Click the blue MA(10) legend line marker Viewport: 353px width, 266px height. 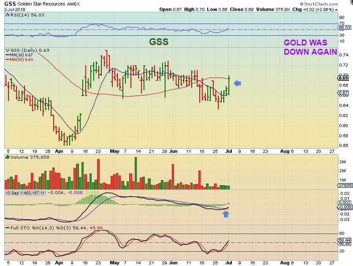click(x=7, y=55)
